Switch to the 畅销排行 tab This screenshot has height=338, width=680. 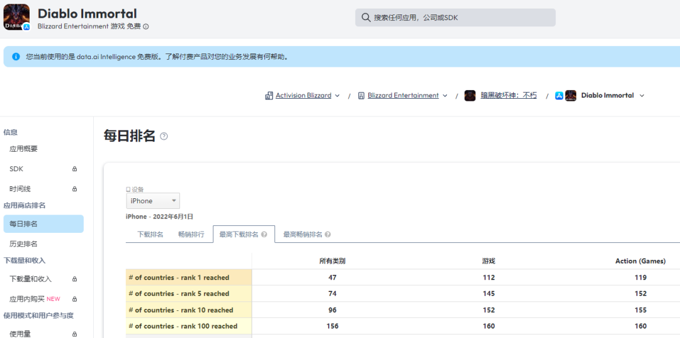point(191,234)
